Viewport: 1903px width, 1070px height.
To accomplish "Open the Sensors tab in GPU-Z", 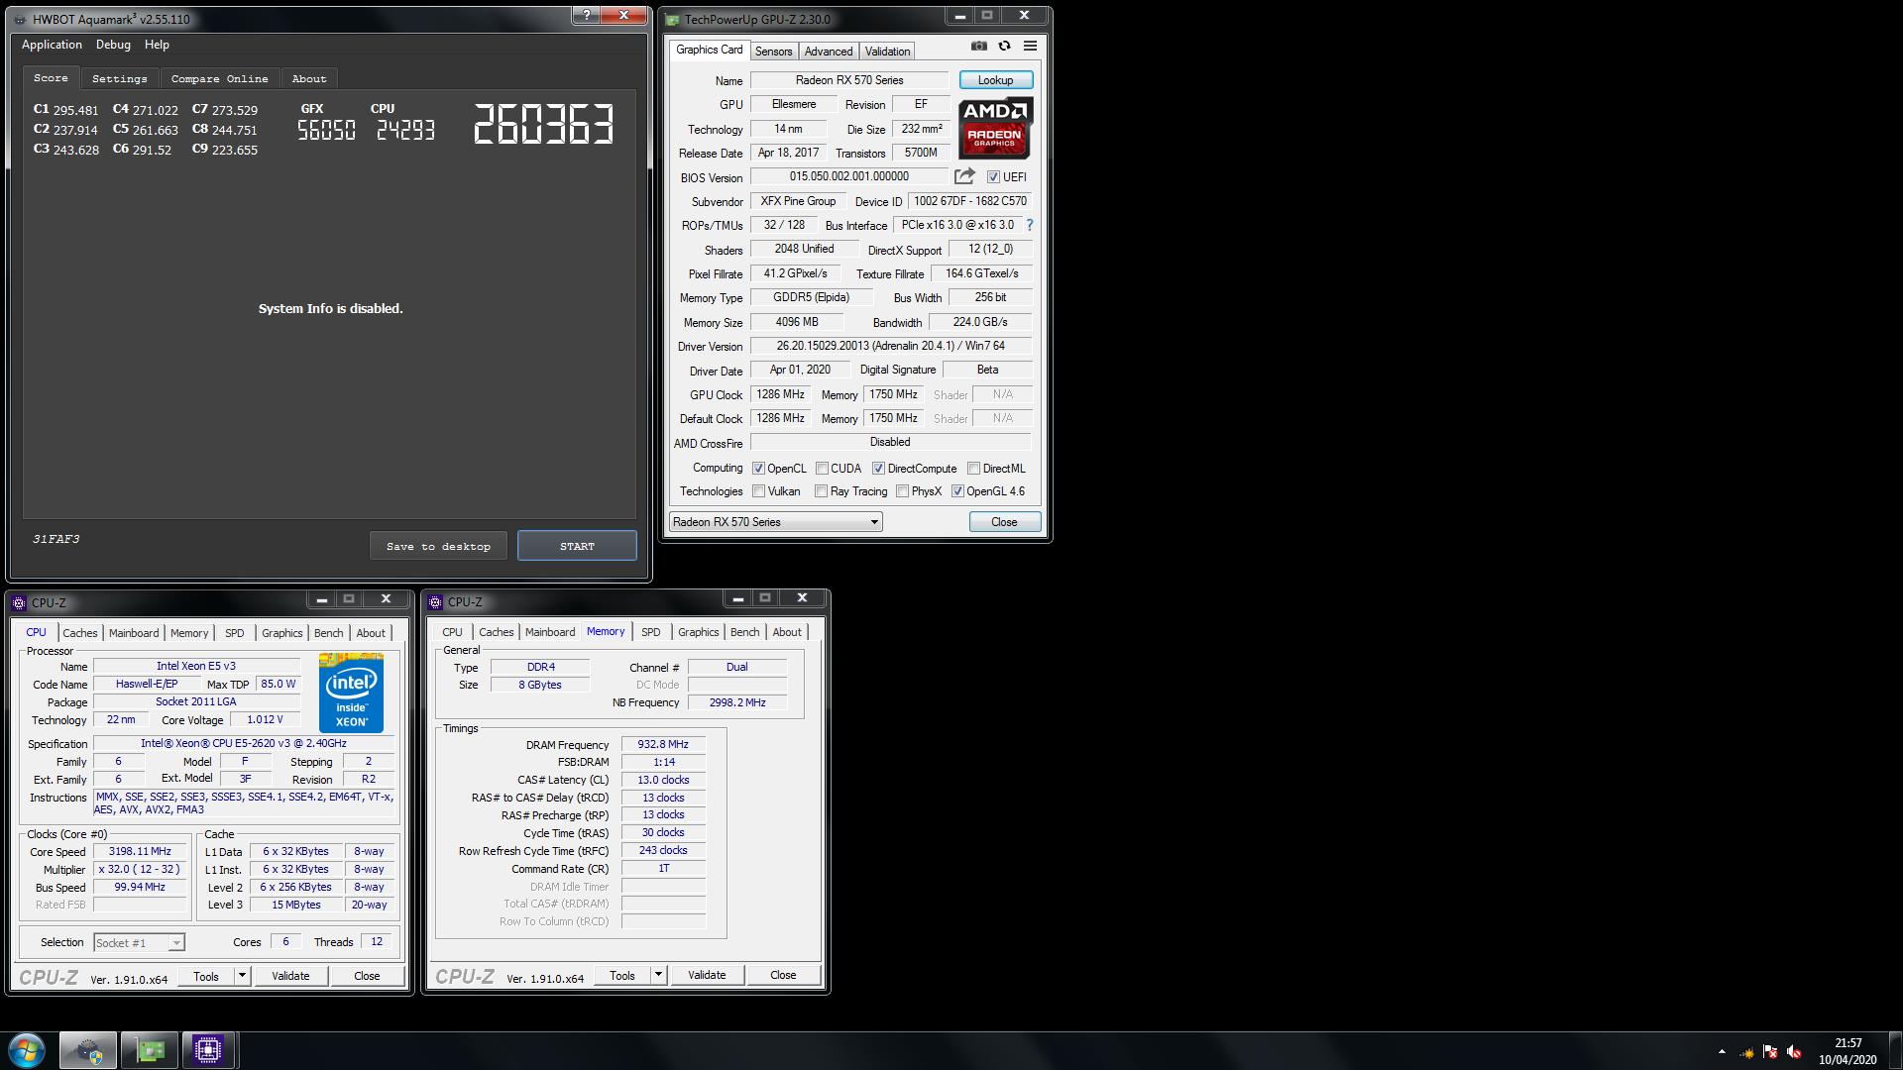I will [x=773, y=52].
